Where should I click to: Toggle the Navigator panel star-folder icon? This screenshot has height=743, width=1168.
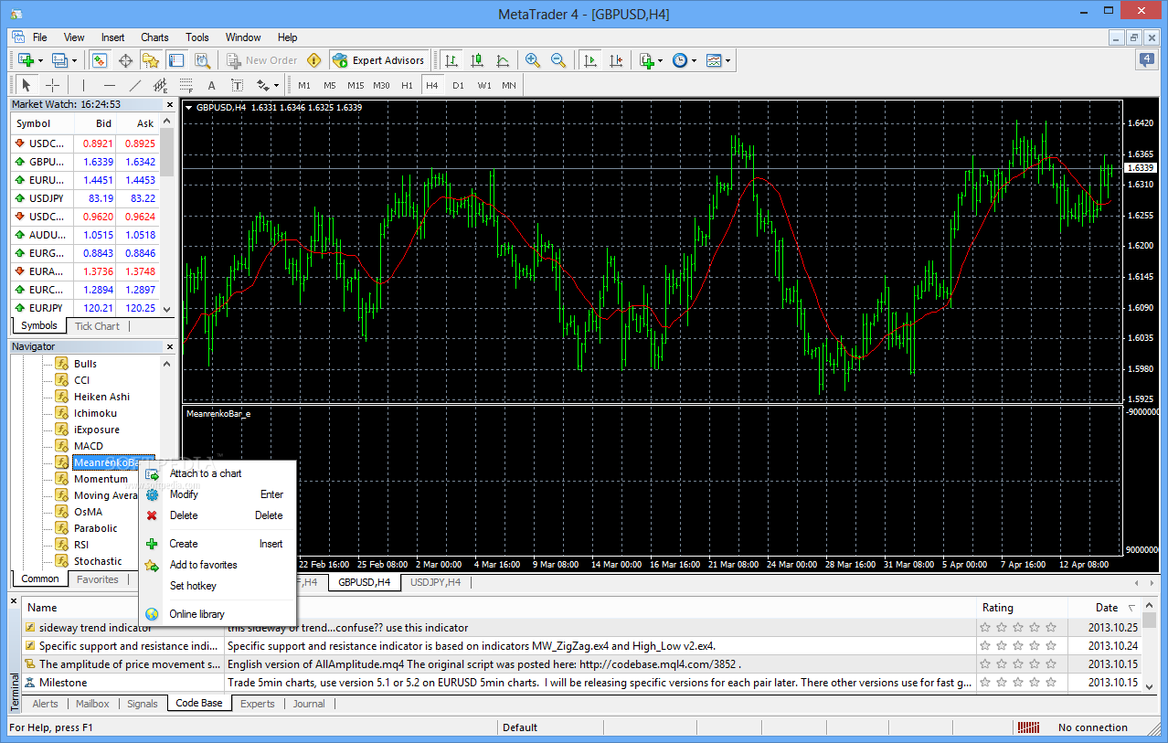click(x=151, y=60)
